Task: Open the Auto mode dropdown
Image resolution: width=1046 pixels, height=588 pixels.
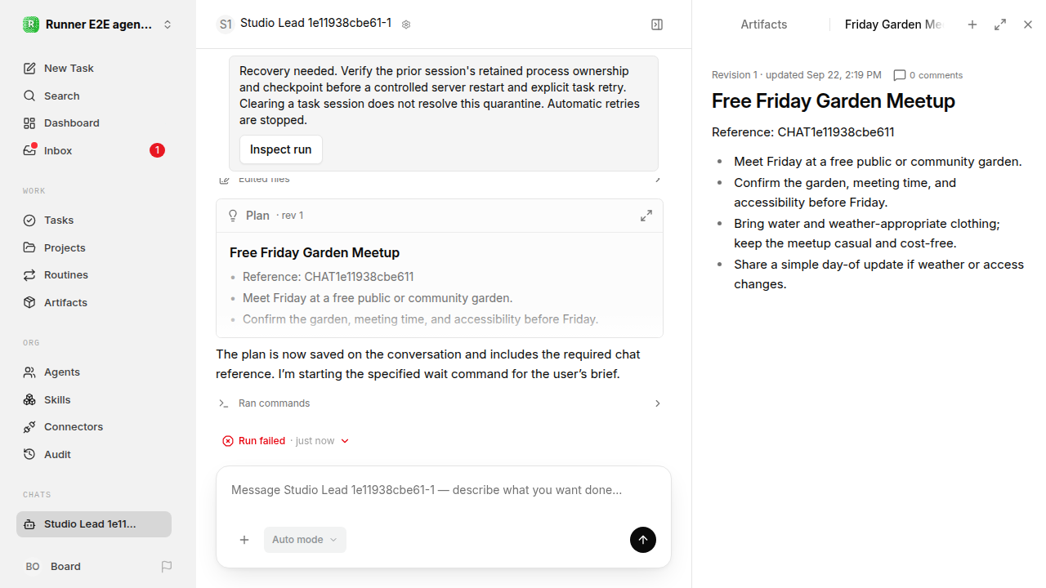Action: coord(305,540)
